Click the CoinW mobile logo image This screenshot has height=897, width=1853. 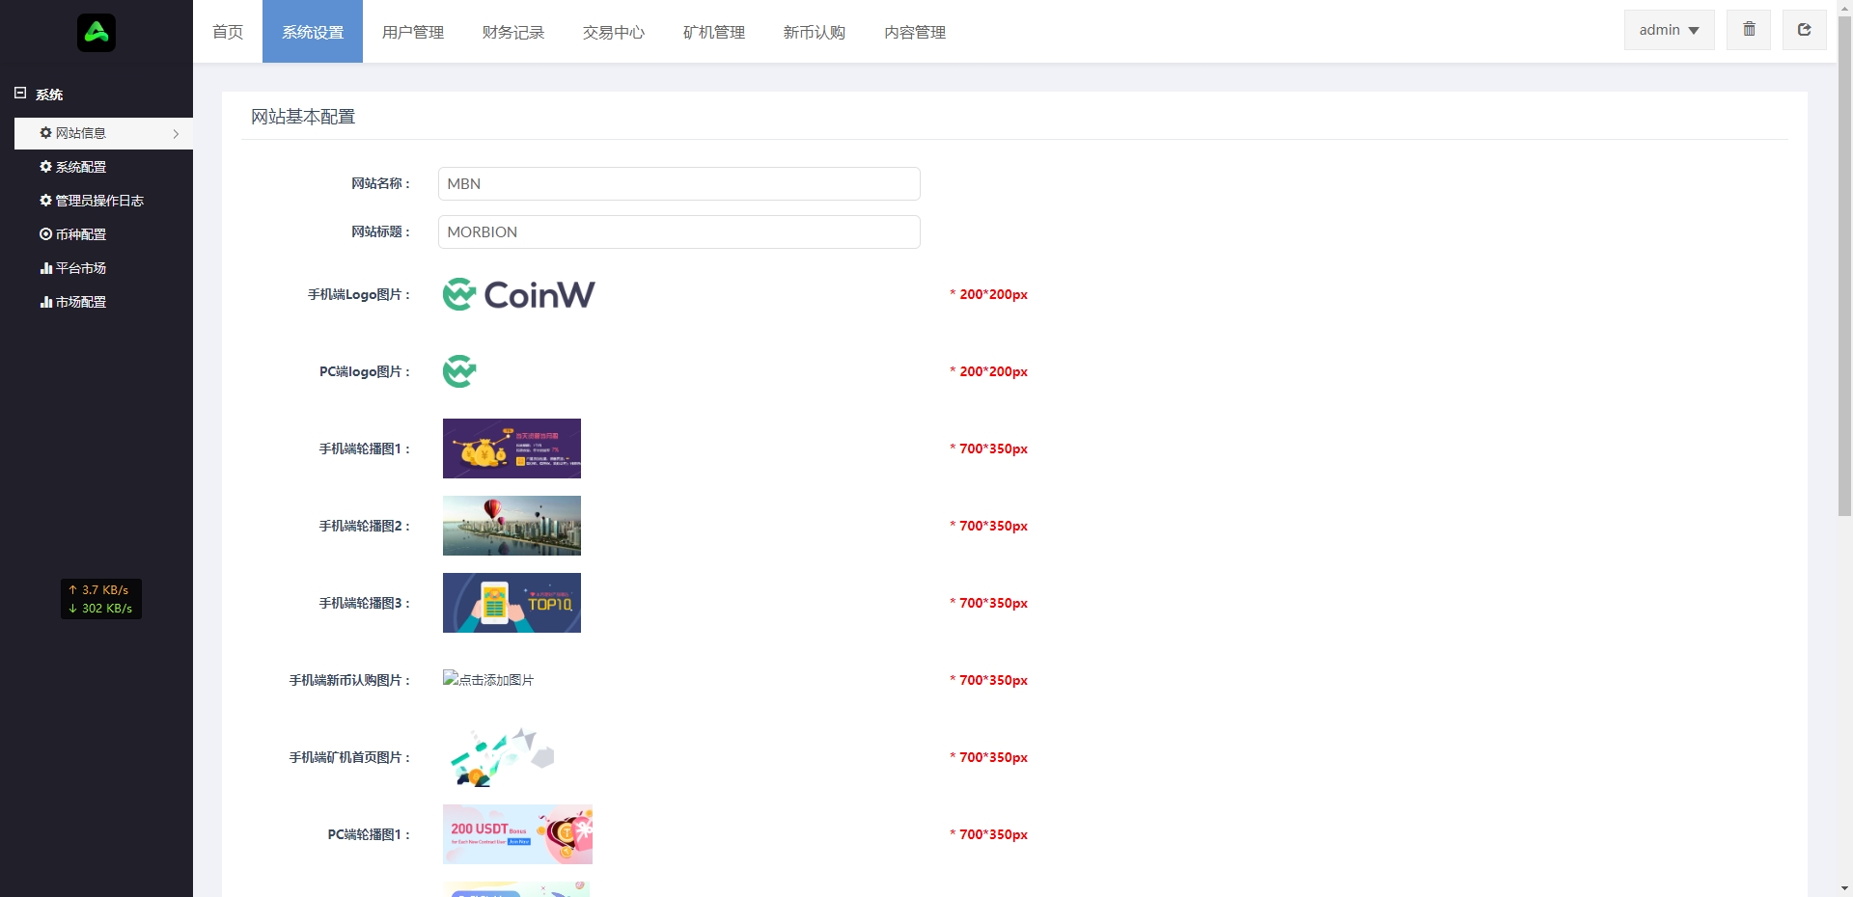[x=518, y=294]
